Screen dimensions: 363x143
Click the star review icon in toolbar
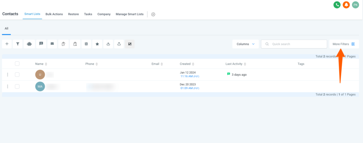(x=97, y=44)
